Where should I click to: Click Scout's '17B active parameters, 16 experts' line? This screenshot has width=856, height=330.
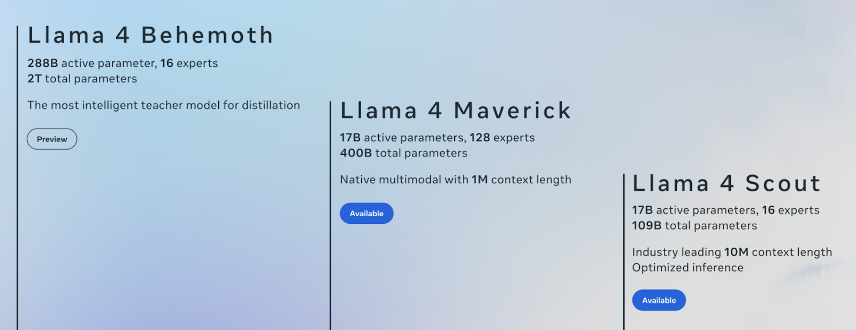(726, 210)
